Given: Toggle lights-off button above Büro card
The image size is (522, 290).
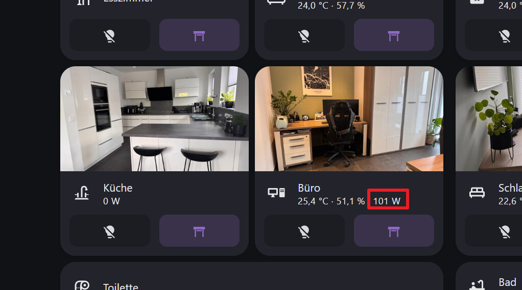Looking at the screenshot, I should point(304,35).
